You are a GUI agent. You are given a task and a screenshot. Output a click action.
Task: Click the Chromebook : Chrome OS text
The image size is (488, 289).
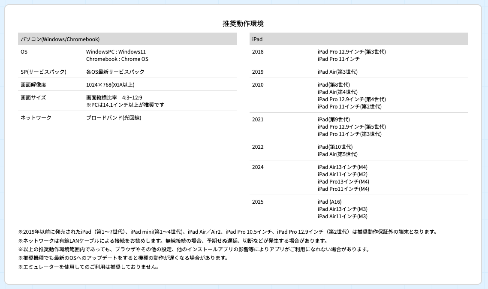[117, 59]
